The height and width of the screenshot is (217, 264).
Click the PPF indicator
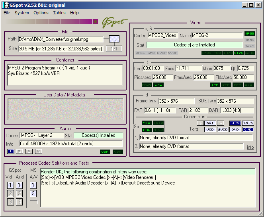click(x=237, y=84)
